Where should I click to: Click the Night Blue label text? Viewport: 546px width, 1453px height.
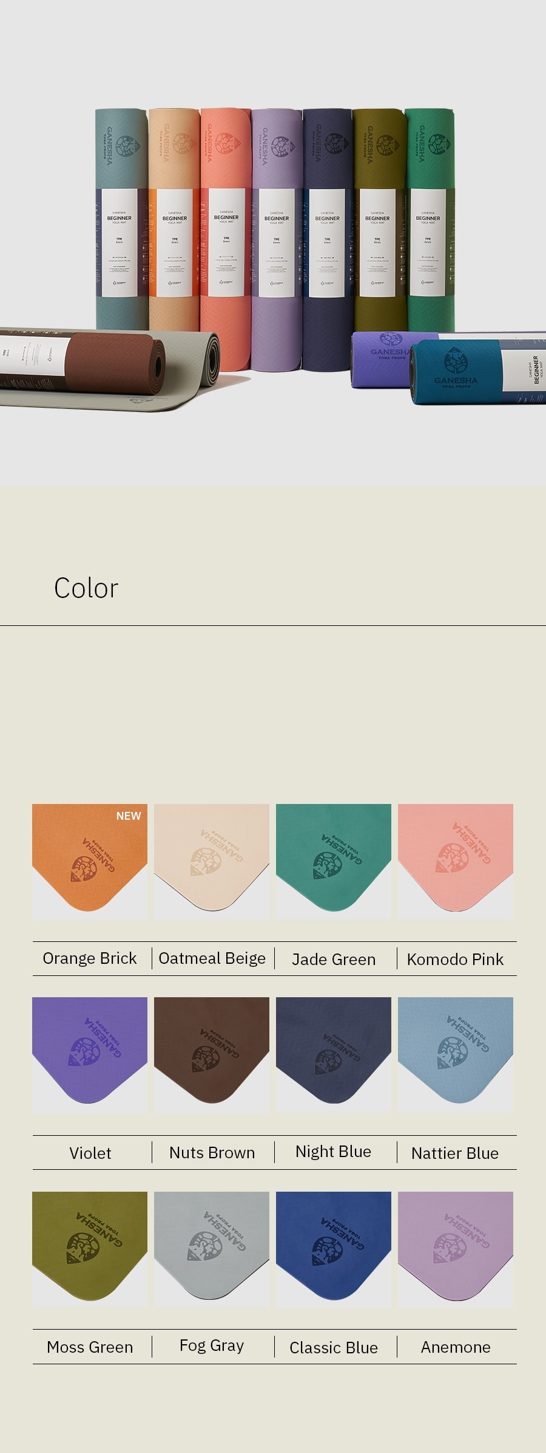click(x=333, y=1152)
